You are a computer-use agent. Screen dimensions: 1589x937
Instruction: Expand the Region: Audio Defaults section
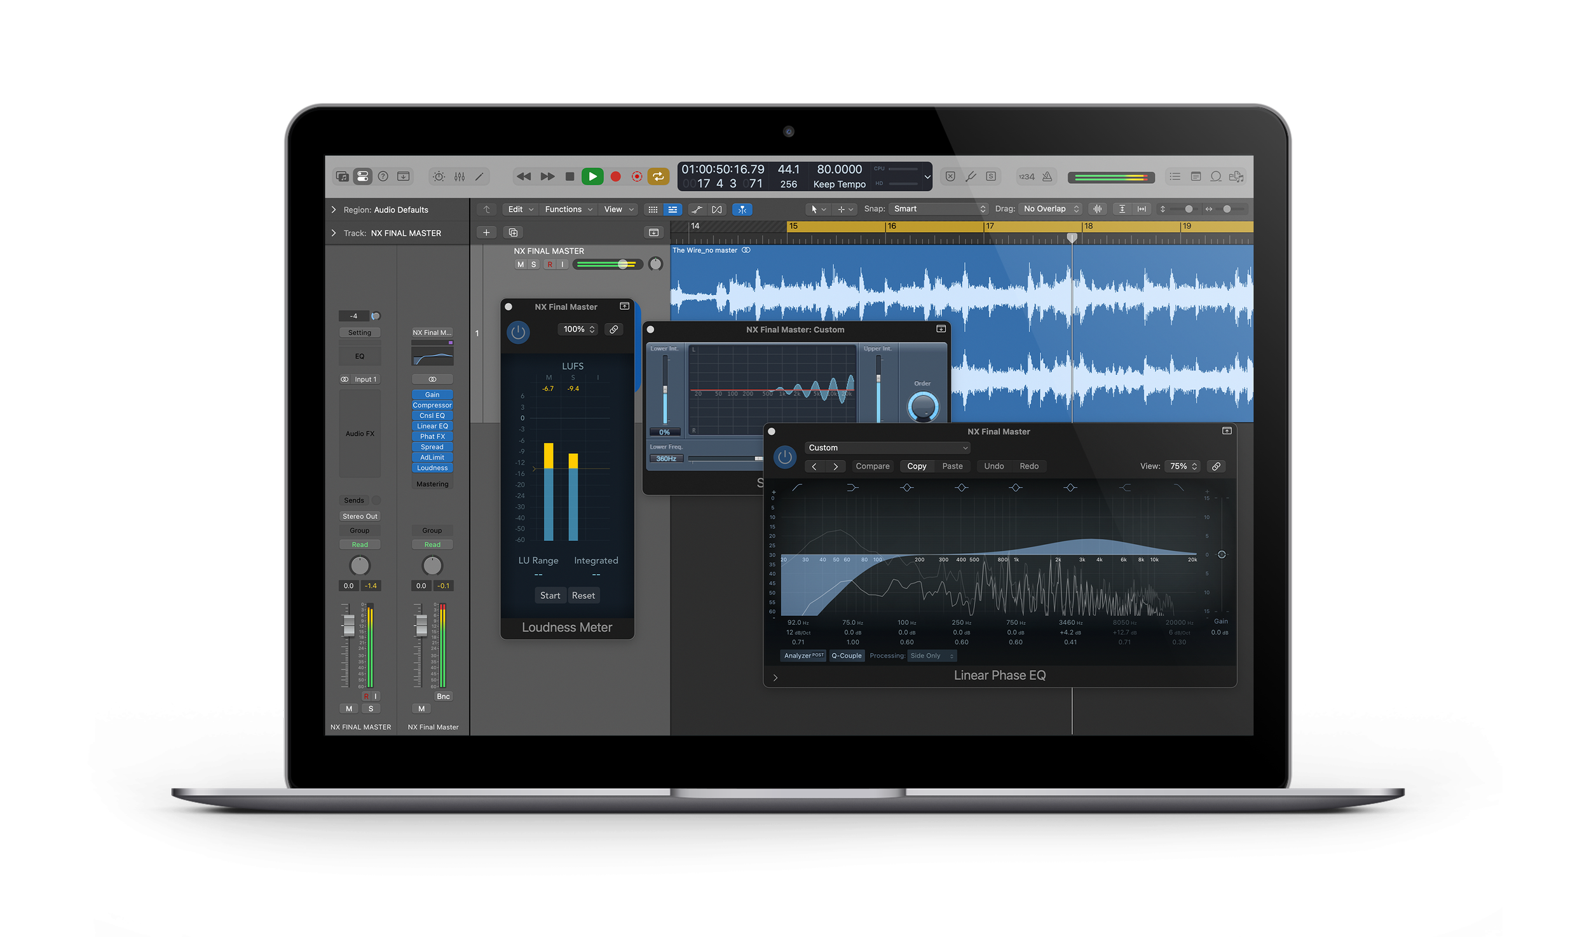coord(334,210)
